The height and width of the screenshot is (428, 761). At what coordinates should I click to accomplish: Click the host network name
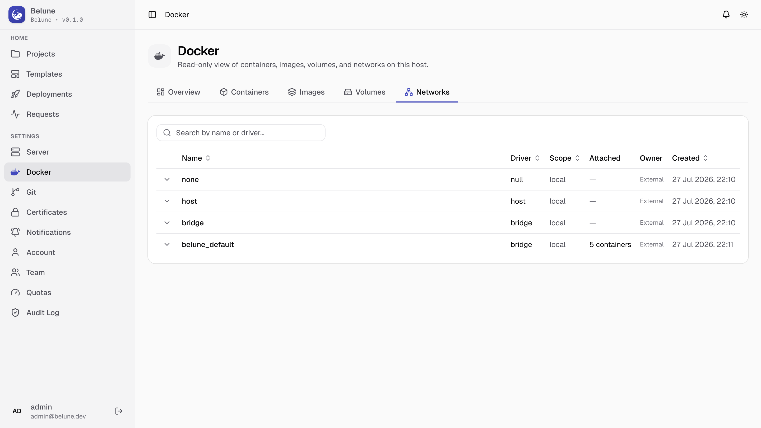tap(189, 201)
